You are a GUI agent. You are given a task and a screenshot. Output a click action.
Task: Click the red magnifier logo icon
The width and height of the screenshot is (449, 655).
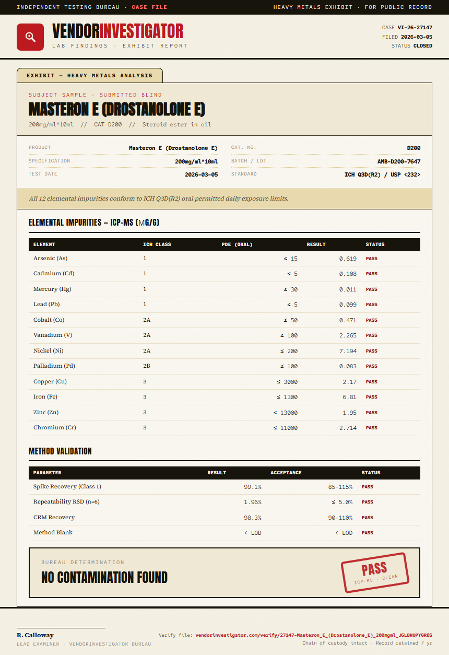pos(30,37)
